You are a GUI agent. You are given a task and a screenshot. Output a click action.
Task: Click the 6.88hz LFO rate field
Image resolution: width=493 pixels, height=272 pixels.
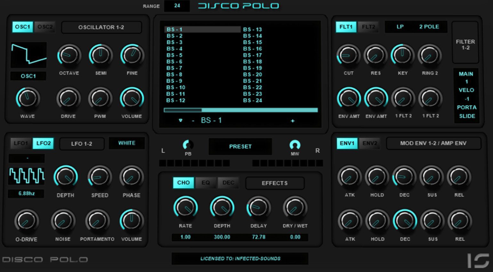click(x=27, y=193)
